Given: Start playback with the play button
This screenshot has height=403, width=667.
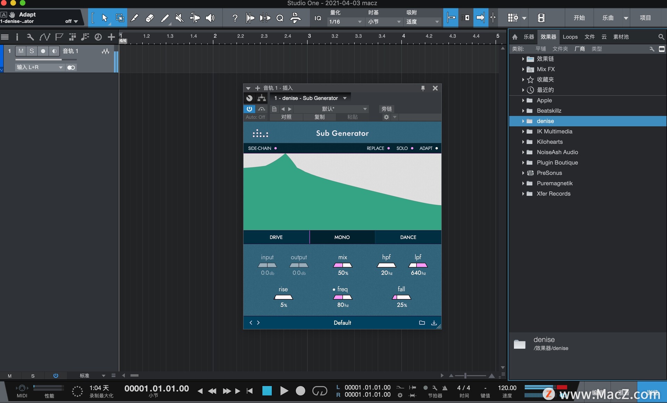Looking at the screenshot, I should pyautogui.click(x=284, y=391).
